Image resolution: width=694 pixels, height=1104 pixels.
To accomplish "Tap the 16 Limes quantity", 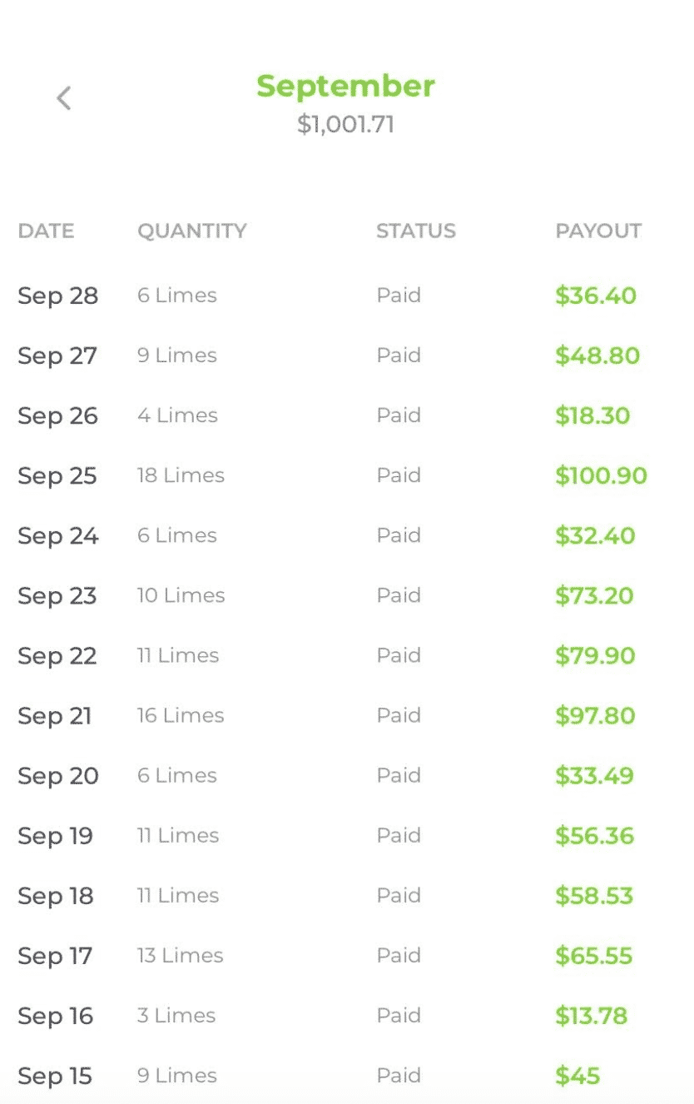I will tap(181, 715).
